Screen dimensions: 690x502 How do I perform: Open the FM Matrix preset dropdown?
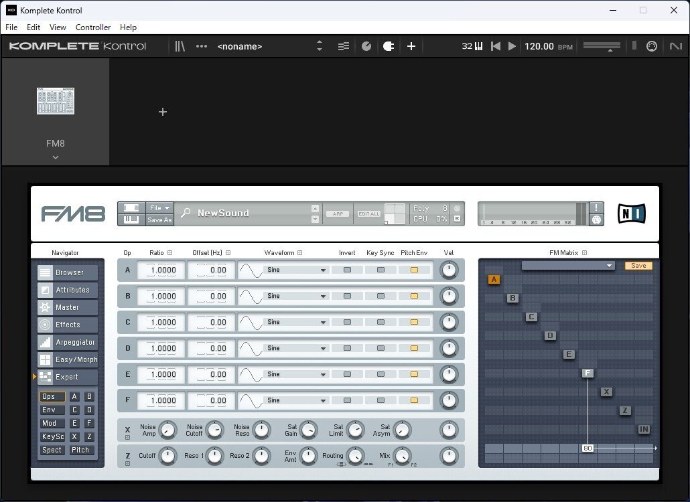click(x=568, y=265)
